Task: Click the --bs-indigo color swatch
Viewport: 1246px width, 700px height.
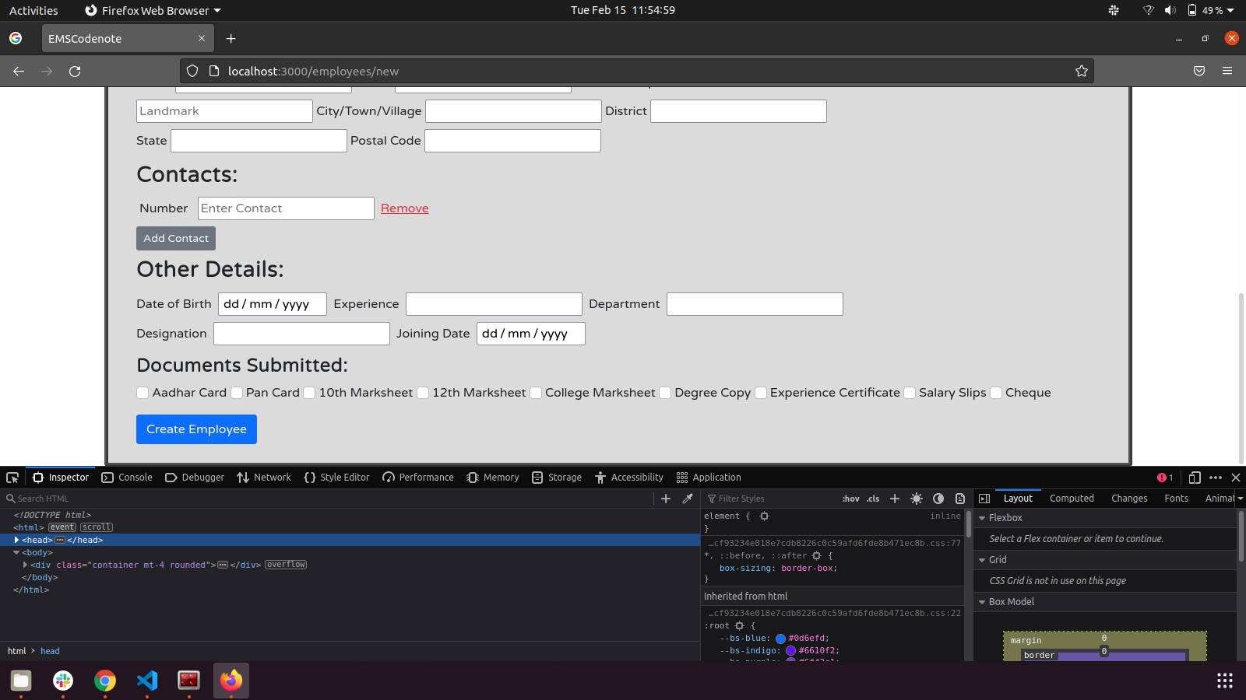Action: click(790, 651)
